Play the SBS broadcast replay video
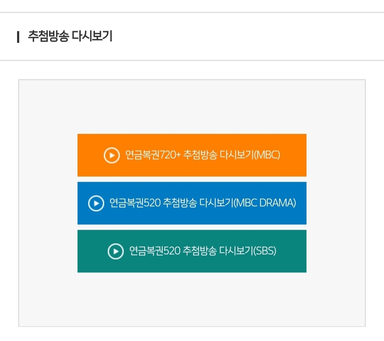384x341 pixels. tap(192, 251)
